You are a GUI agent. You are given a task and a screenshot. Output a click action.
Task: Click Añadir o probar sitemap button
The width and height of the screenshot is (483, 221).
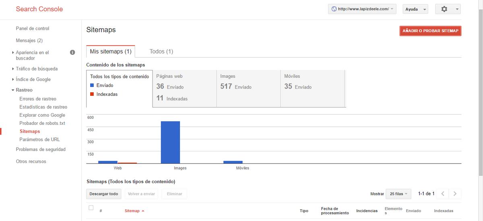(430, 31)
